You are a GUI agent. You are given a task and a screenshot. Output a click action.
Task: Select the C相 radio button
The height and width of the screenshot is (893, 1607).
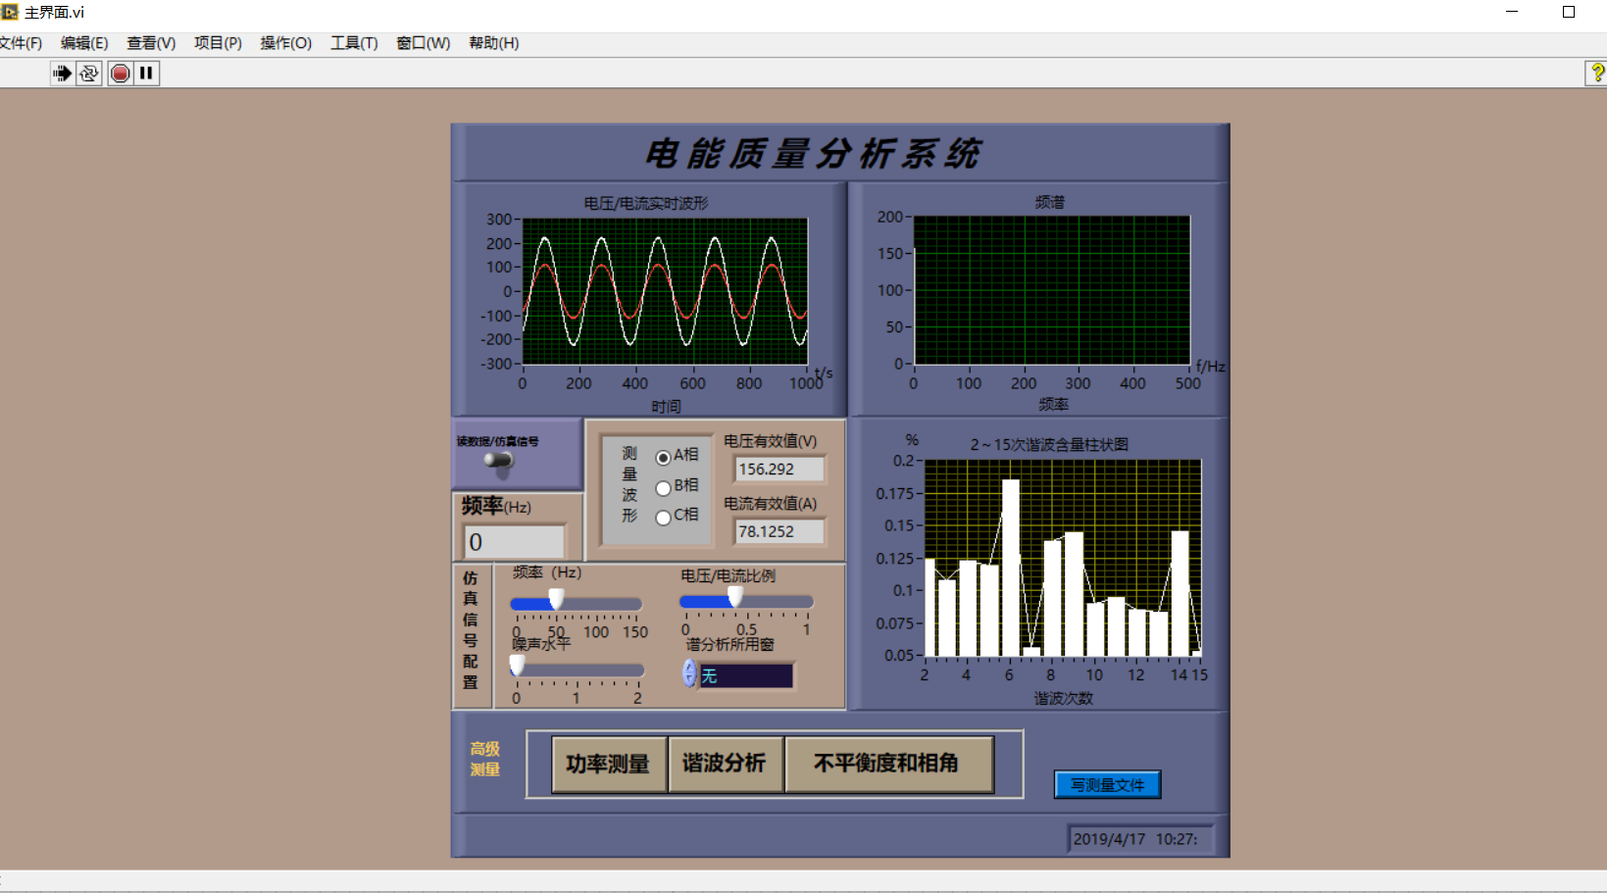point(664,517)
